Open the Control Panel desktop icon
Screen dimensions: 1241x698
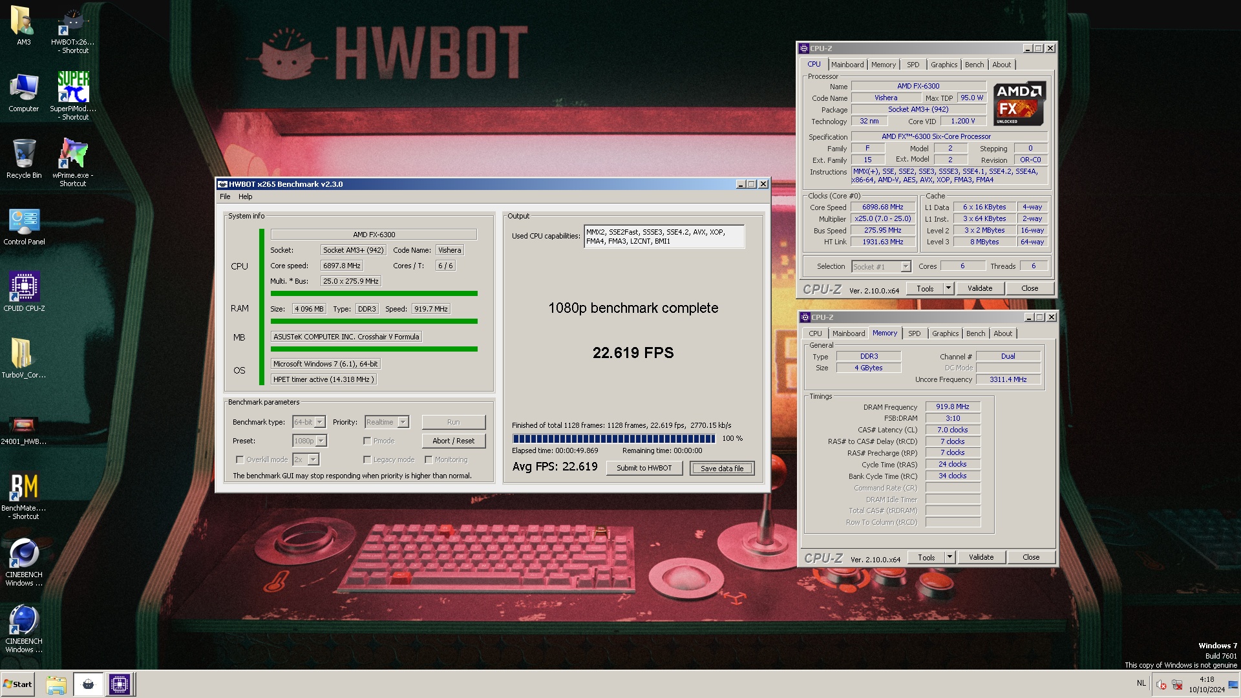click(x=24, y=226)
